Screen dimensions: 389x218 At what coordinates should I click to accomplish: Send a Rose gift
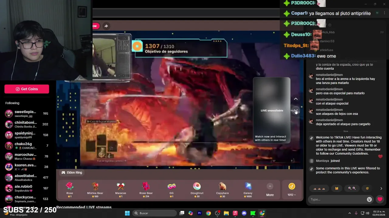70,190
